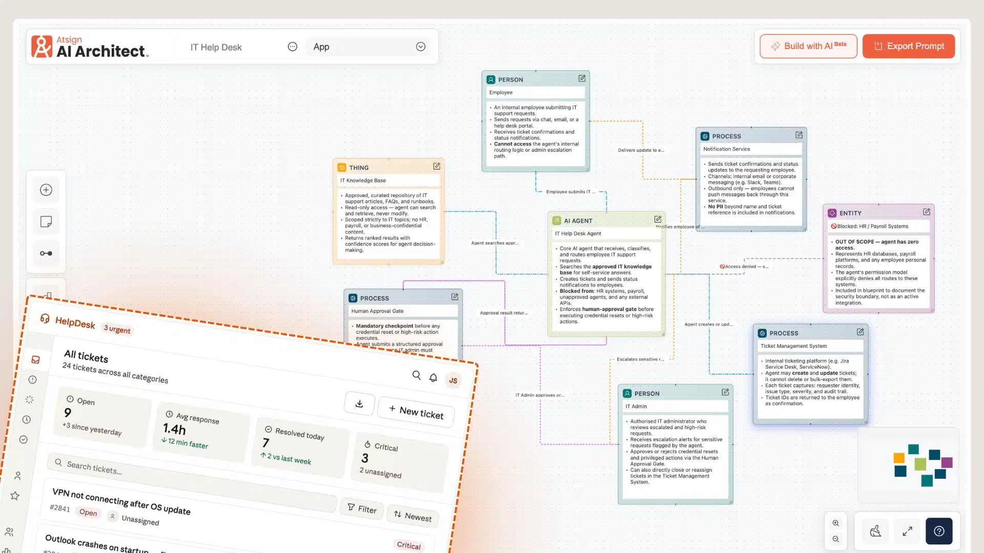Select the Employee name field

pos(536,93)
